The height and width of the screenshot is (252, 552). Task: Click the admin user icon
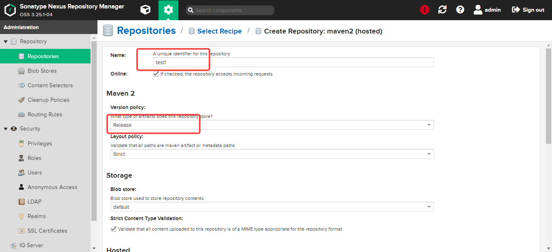click(x=478, y=10)
